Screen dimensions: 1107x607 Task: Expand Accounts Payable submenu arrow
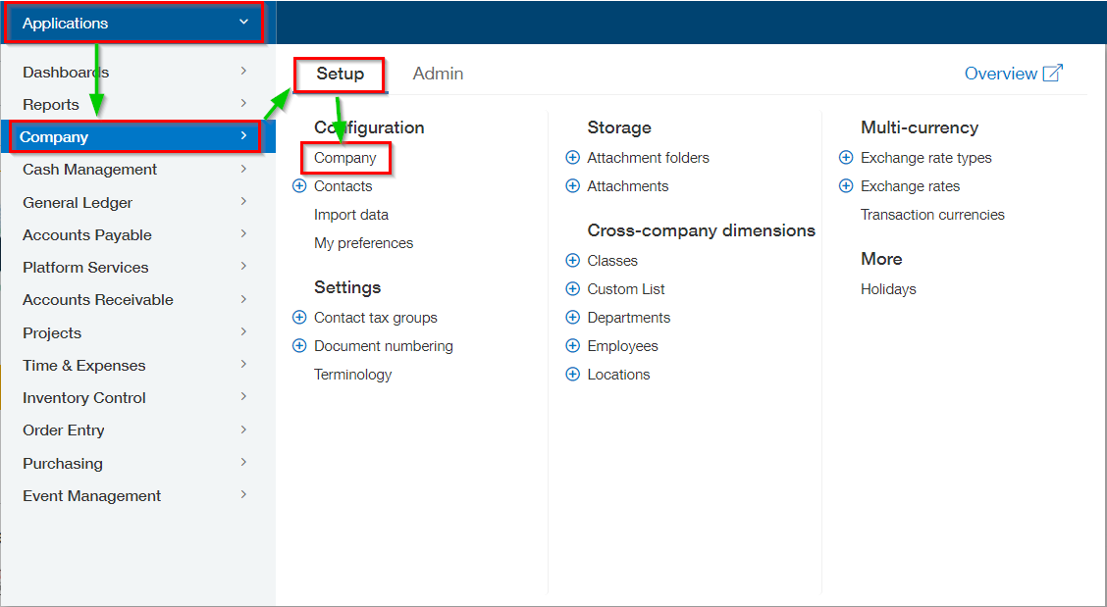pyautogui.click(x=243, y=233)
